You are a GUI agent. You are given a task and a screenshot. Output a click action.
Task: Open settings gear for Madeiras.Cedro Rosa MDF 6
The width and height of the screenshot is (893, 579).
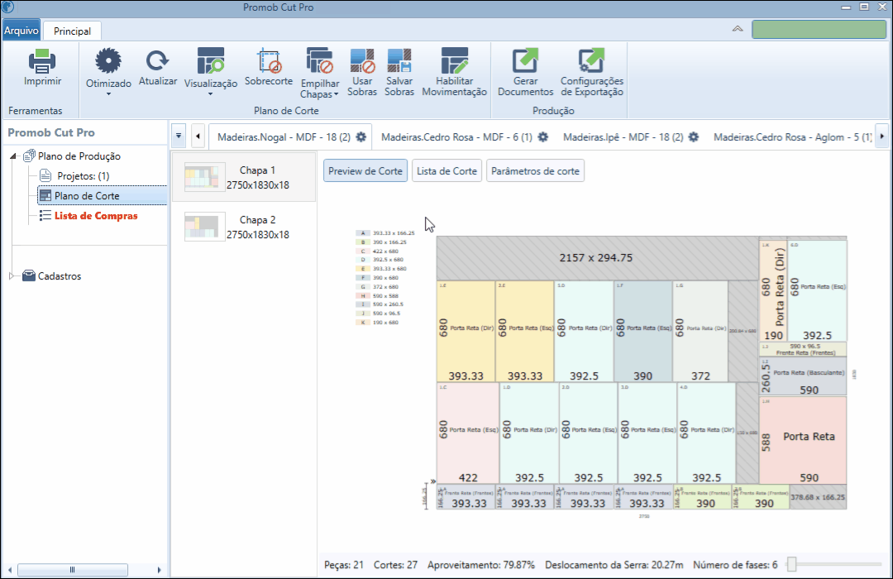click(x=542, y=136)
